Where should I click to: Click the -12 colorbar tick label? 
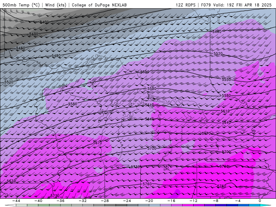point(194,201)
